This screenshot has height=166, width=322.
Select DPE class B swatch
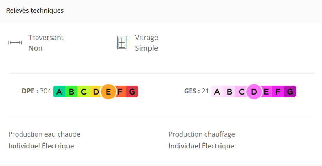(71, 92)
